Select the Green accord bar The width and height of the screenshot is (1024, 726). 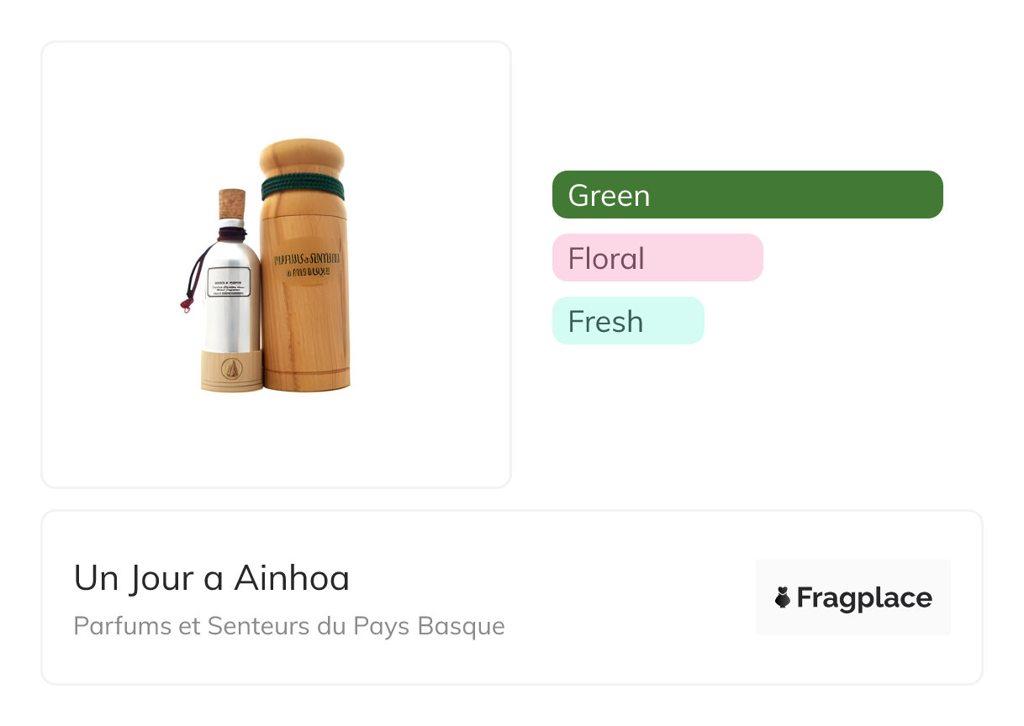pyautogui.click(x=747, y=195)
